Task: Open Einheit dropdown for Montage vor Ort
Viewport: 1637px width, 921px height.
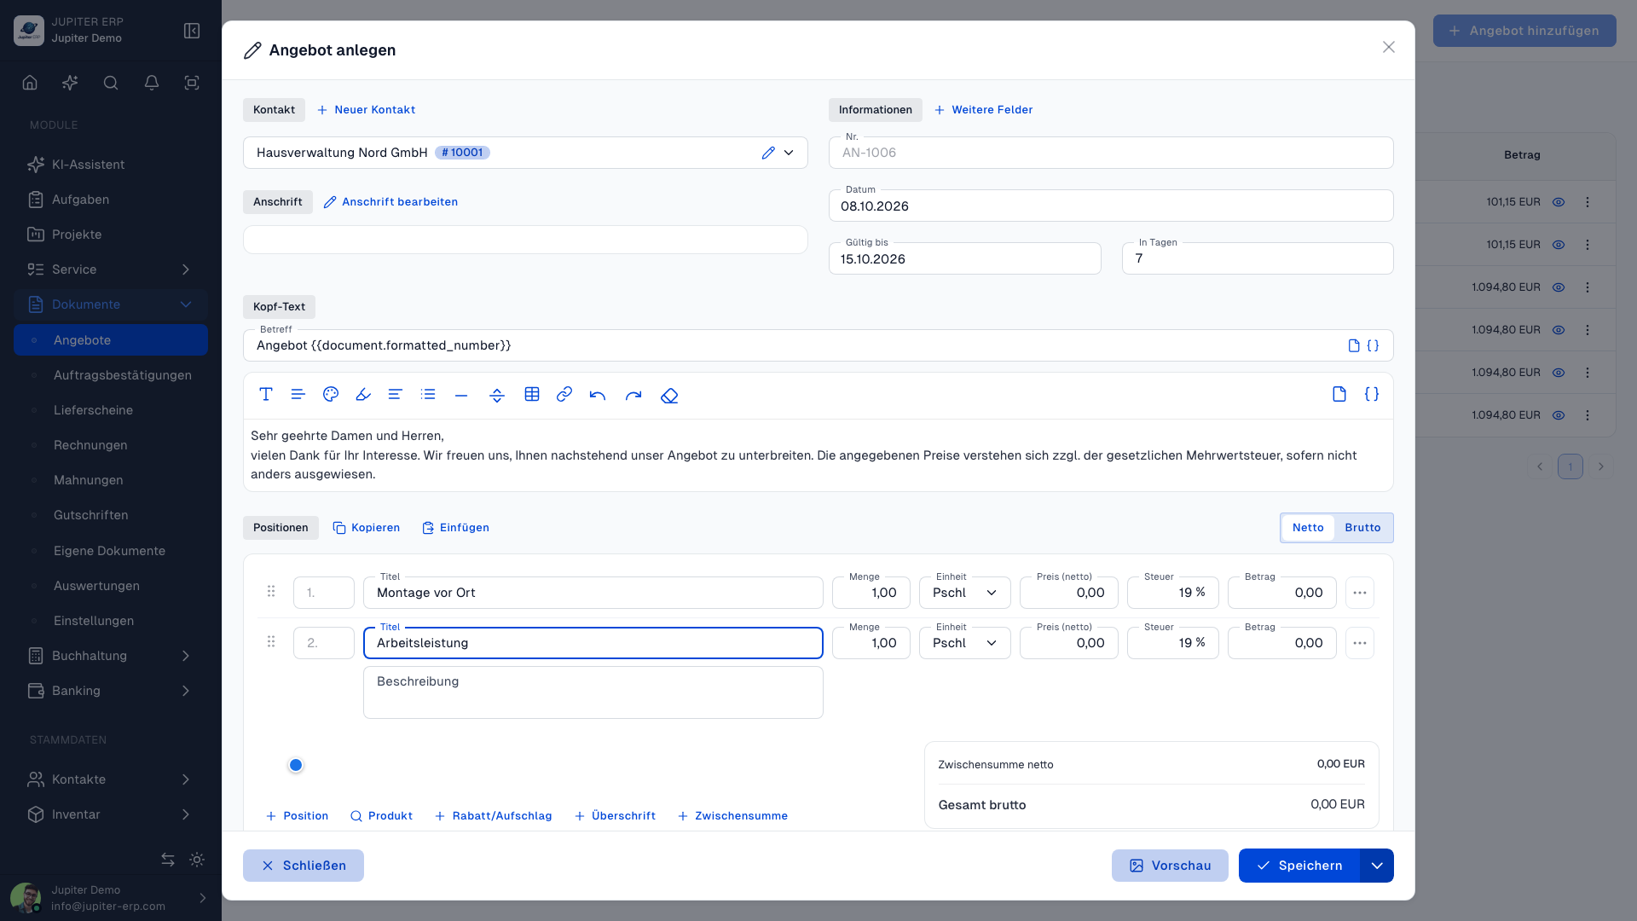Action: pos(965,593)
